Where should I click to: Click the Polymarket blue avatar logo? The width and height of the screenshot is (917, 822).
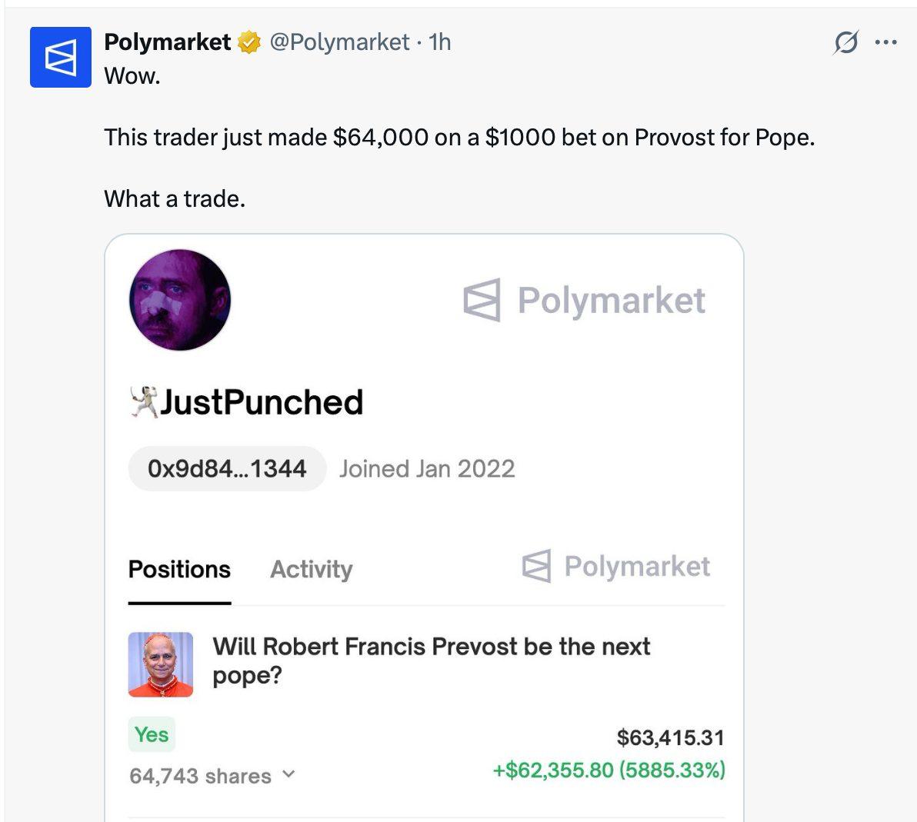61,57
